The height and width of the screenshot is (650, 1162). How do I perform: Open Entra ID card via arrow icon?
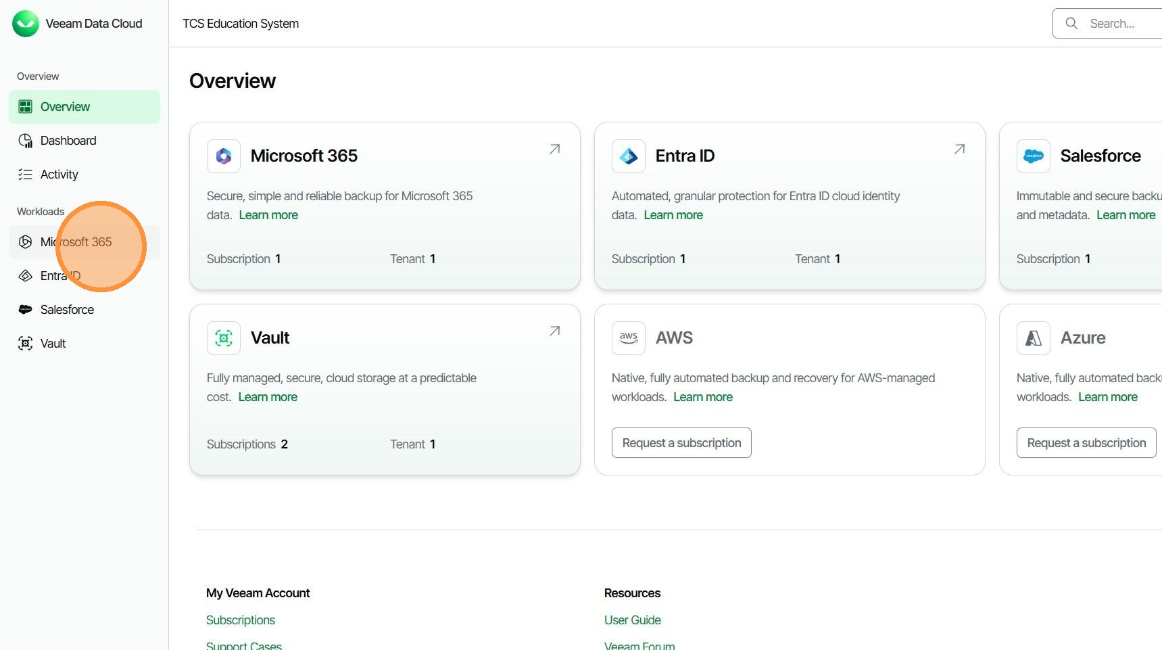tap(959, 149)
